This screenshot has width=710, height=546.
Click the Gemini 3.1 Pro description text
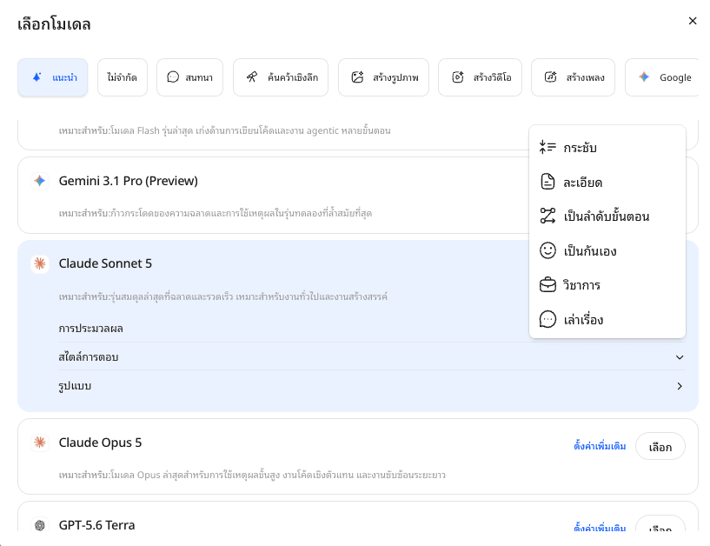point(216,213)
